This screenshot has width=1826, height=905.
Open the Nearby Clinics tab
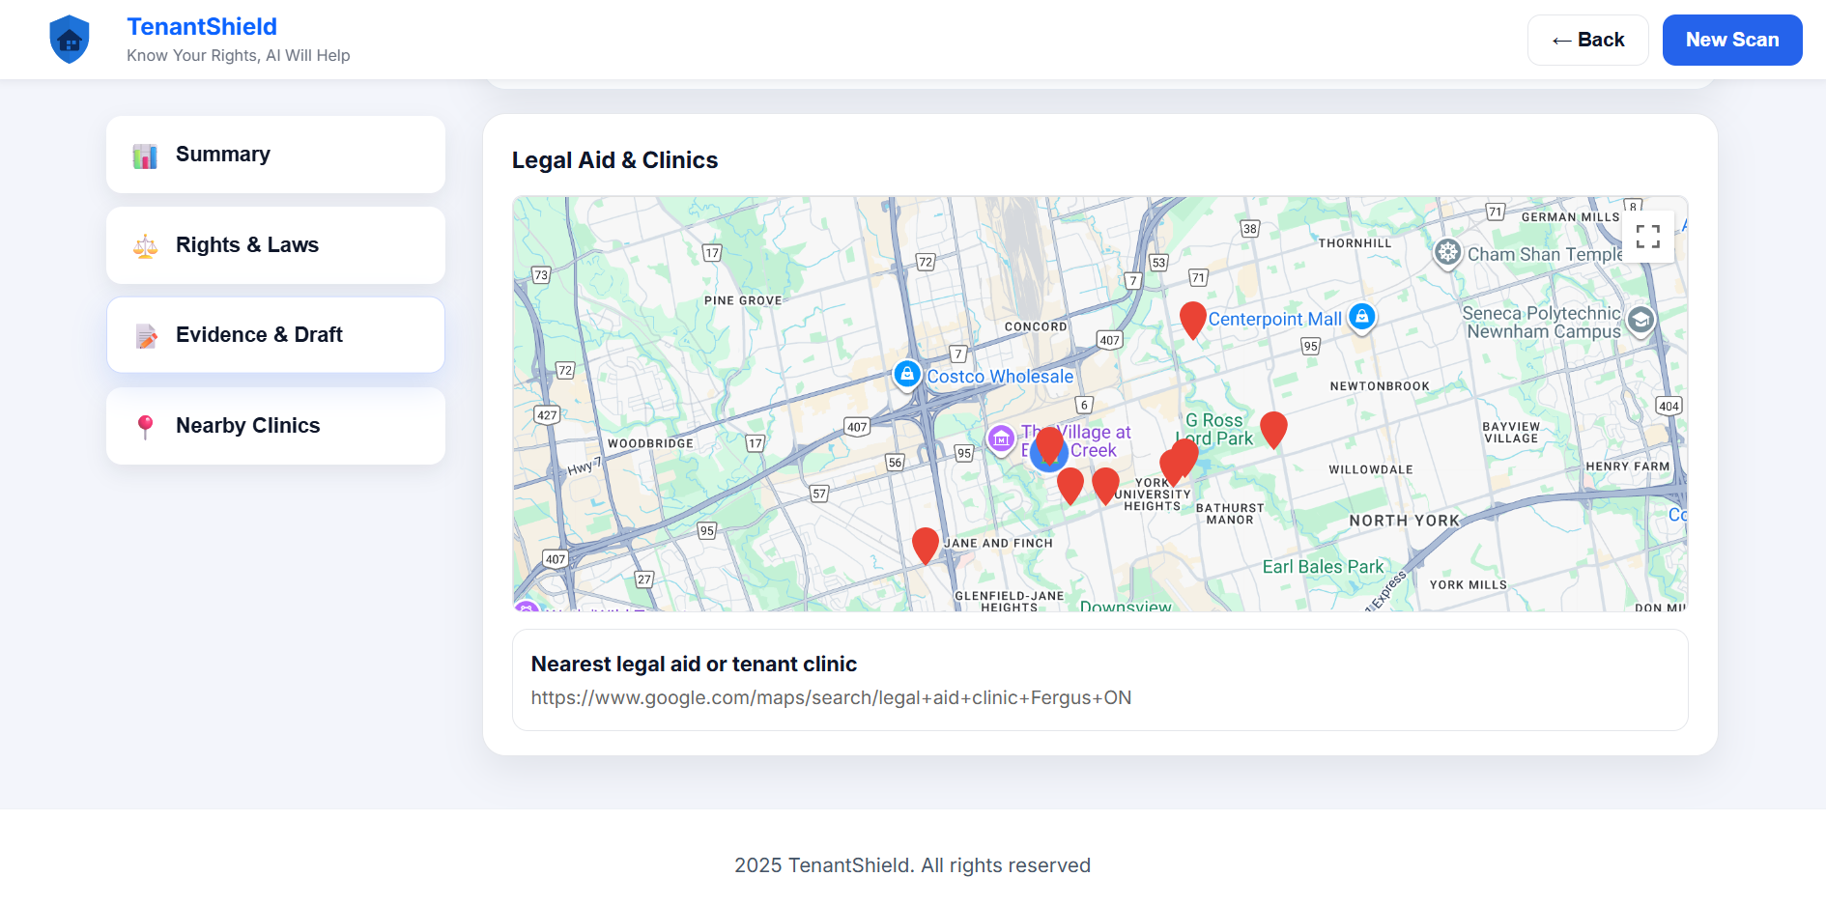pos(275,426)
